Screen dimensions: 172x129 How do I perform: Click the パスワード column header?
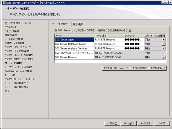tap(134, 36)
